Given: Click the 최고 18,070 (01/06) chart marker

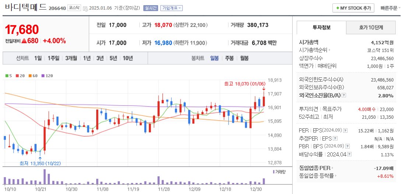Looking at the screenshot, I should tap(245, 84).
